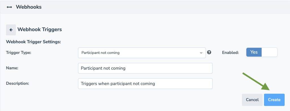Click the 'Name:' field label
The height and width of the screenshot is (111, 290).
pos(12,68)
